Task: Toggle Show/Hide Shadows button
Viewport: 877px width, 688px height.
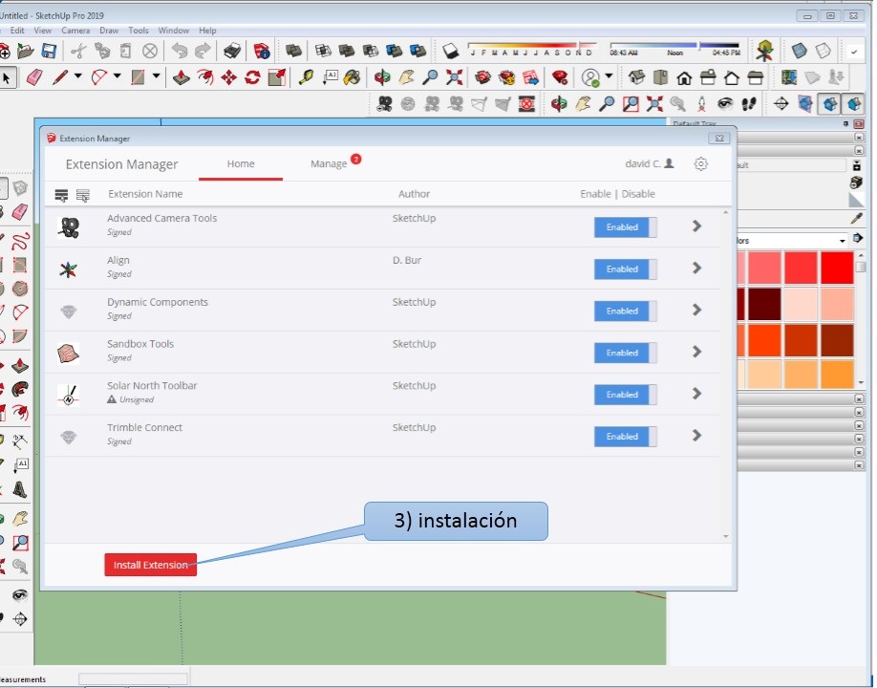Action: (x=450, y=52)
